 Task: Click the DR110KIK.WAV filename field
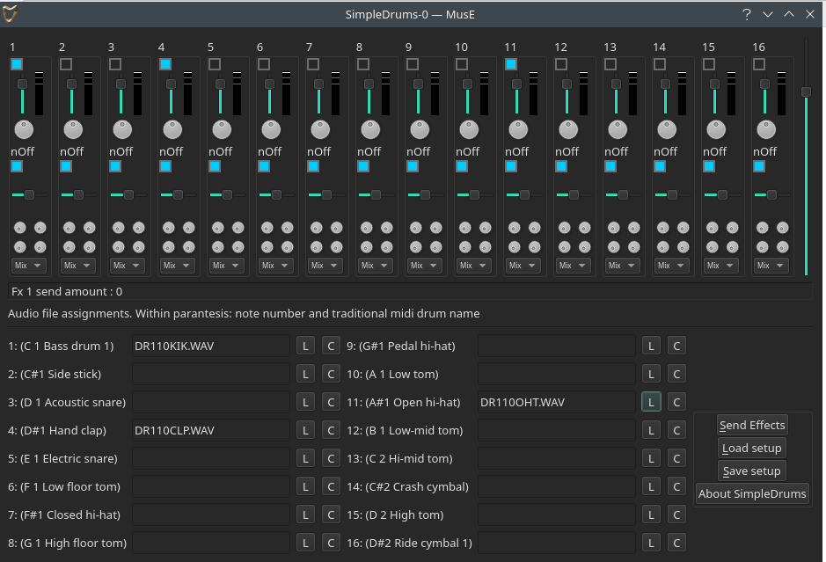209,345
